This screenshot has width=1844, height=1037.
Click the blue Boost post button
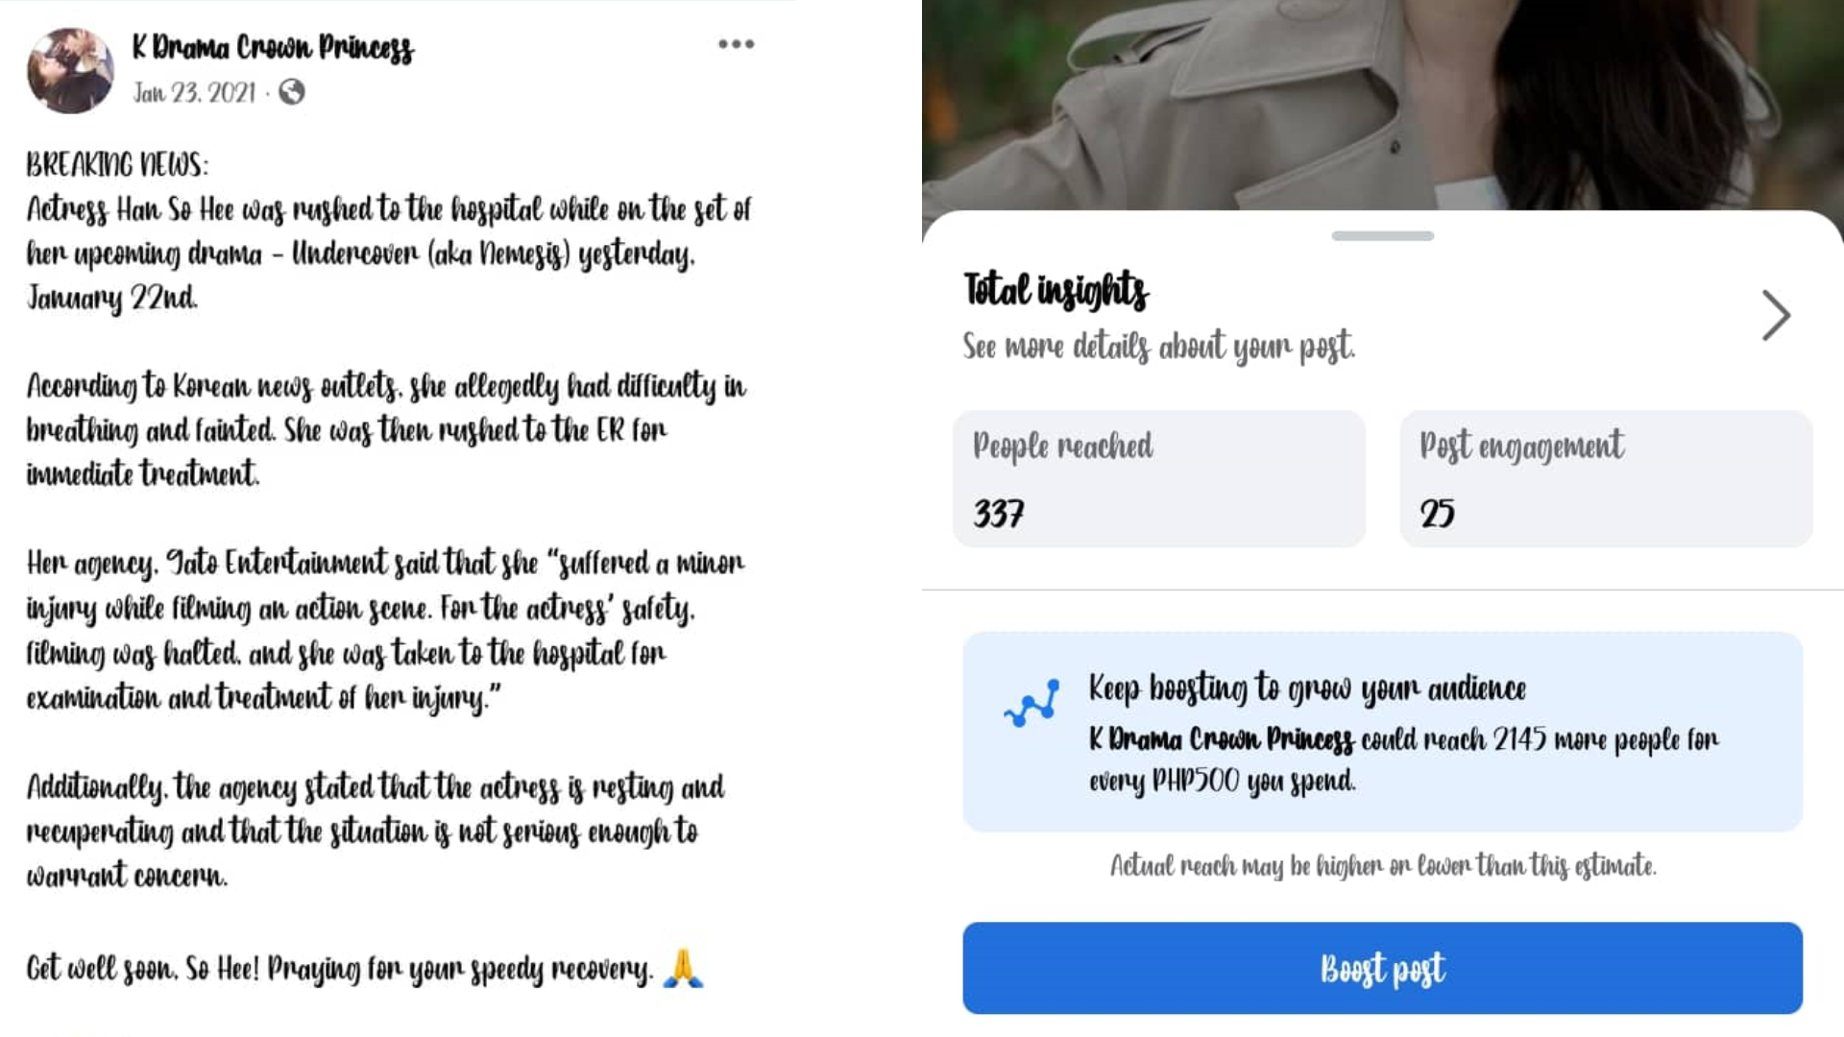[1382, 968]
